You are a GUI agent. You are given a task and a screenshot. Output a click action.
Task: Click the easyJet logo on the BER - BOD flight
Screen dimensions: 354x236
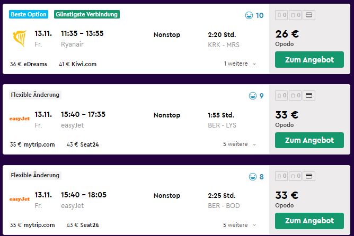click(x=20, y=199)
